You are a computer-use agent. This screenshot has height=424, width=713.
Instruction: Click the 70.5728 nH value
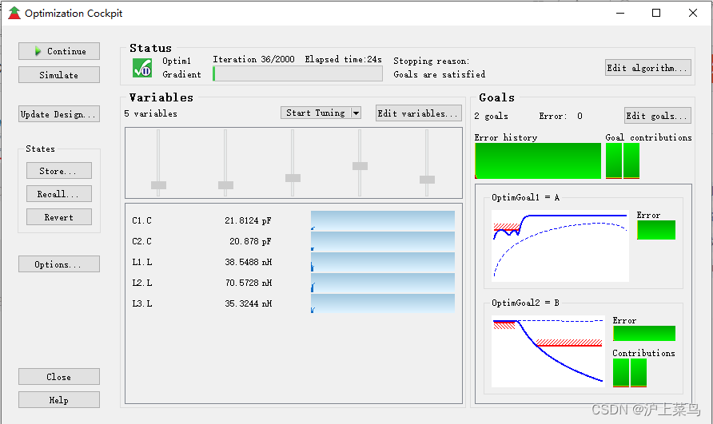coord(249,283)
